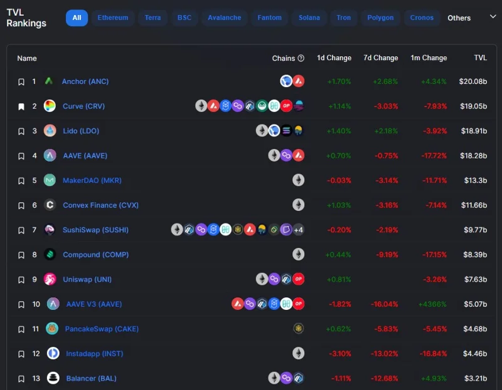
Task: Click the MakerDAO green logo
Action: coord(50,180)
